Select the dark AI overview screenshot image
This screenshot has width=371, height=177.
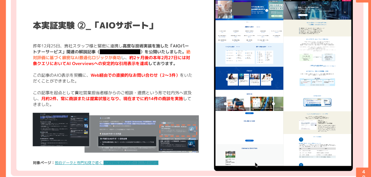(x=61, y=129)
